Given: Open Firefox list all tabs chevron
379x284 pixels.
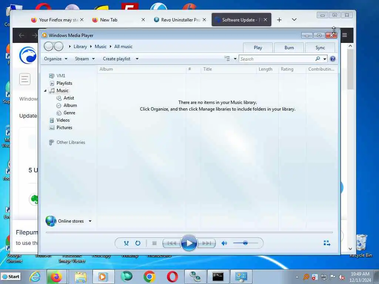Looking at the screenshot, I should [x=294, y=20].
